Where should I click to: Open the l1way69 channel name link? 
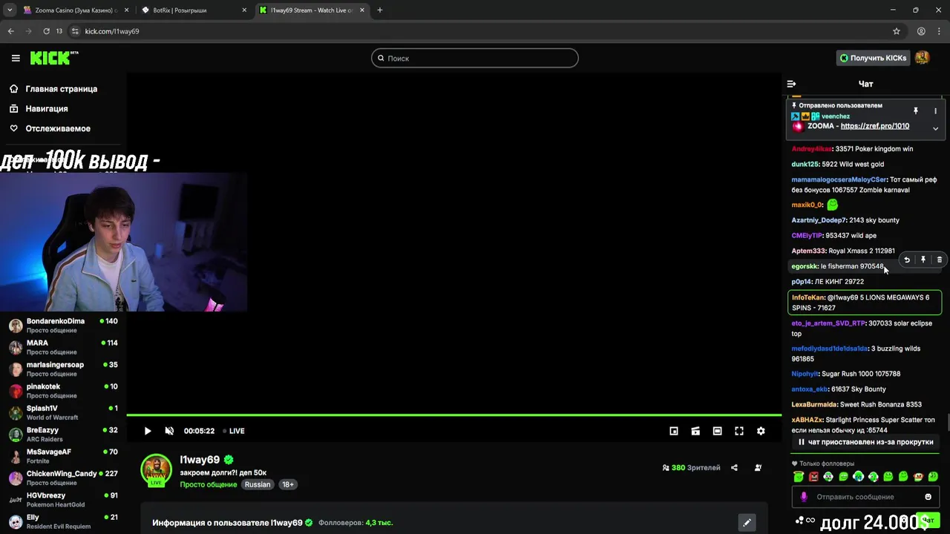(x=200, y=460)
